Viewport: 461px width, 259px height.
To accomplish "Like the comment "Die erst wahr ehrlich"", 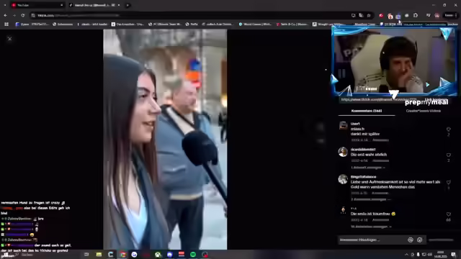I will coord(448,155).
